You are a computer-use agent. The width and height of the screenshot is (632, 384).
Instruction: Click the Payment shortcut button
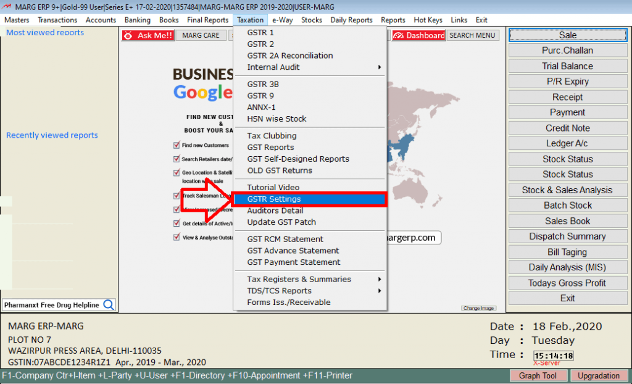click(568, 112)
